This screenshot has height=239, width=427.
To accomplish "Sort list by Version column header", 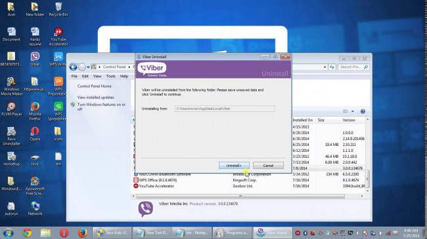I will coord(353,120).
